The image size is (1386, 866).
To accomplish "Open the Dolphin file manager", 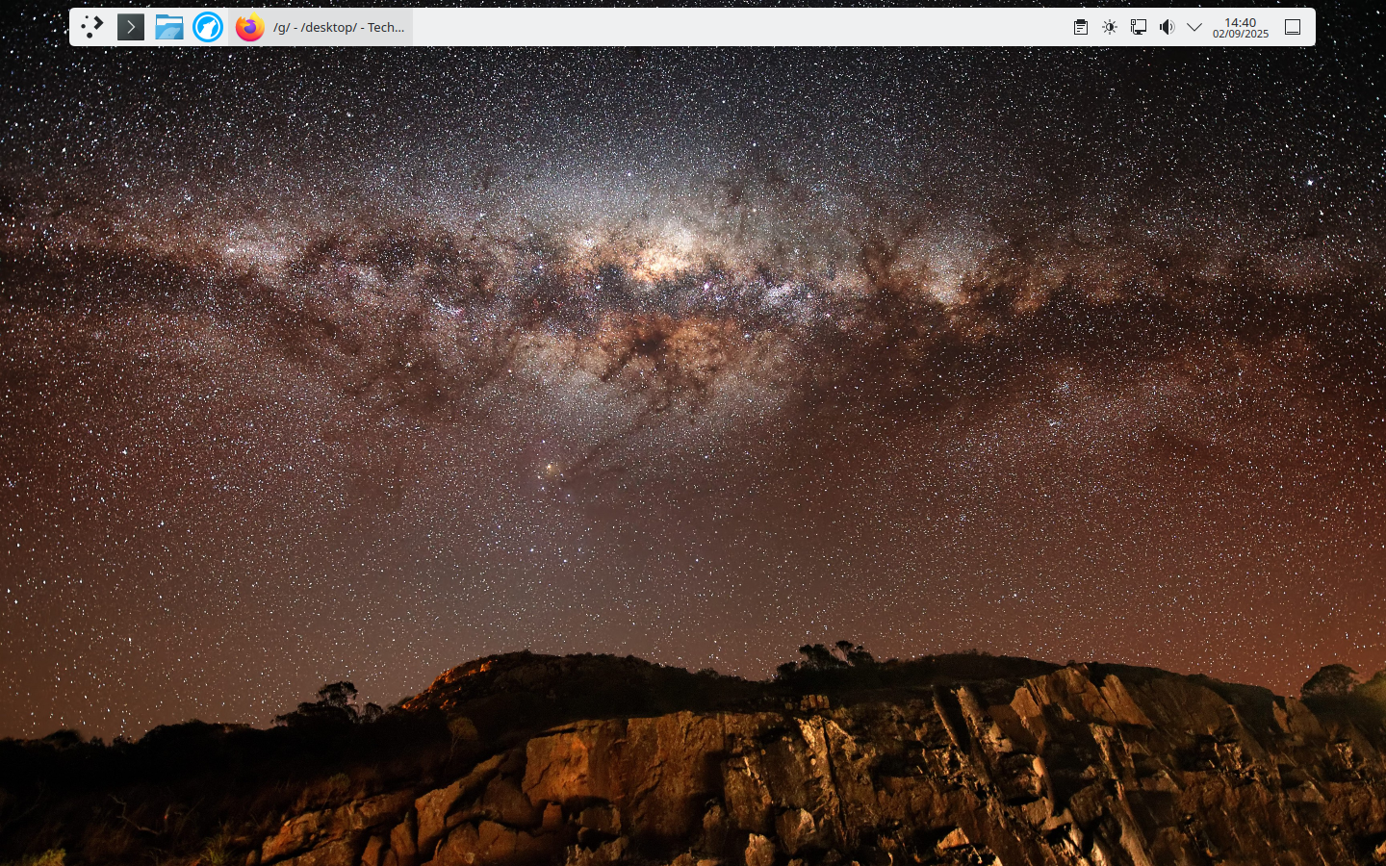I will point(169,27).
